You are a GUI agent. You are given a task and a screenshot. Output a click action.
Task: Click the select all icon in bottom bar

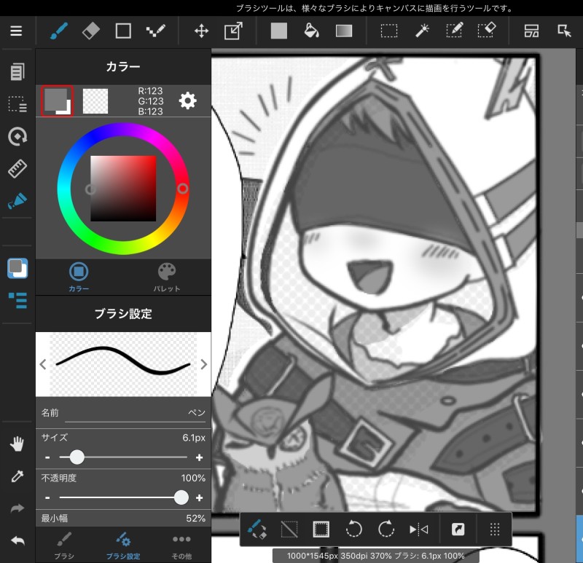point(321,529)
